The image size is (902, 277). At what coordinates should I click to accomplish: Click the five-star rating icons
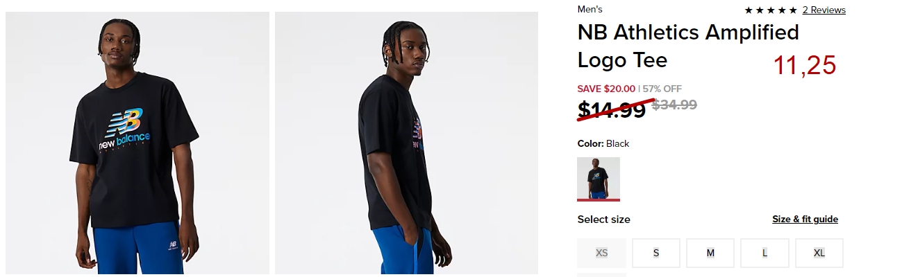click(771, 10)
